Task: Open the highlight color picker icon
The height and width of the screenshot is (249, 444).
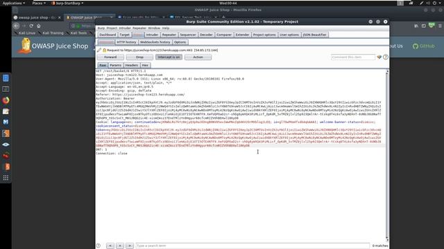Action: point(379,57)
